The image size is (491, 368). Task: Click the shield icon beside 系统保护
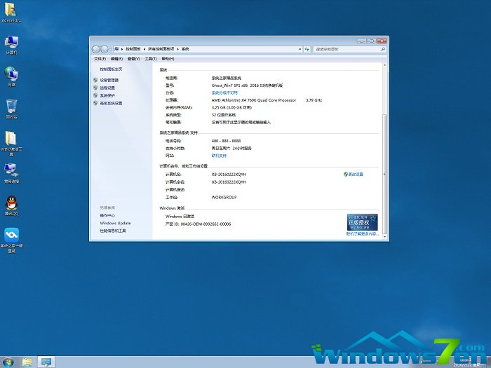[x=95, y=95]
